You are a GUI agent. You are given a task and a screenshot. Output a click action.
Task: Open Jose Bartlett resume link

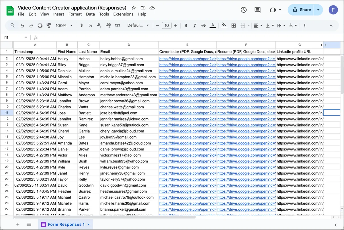pos(246,113)
